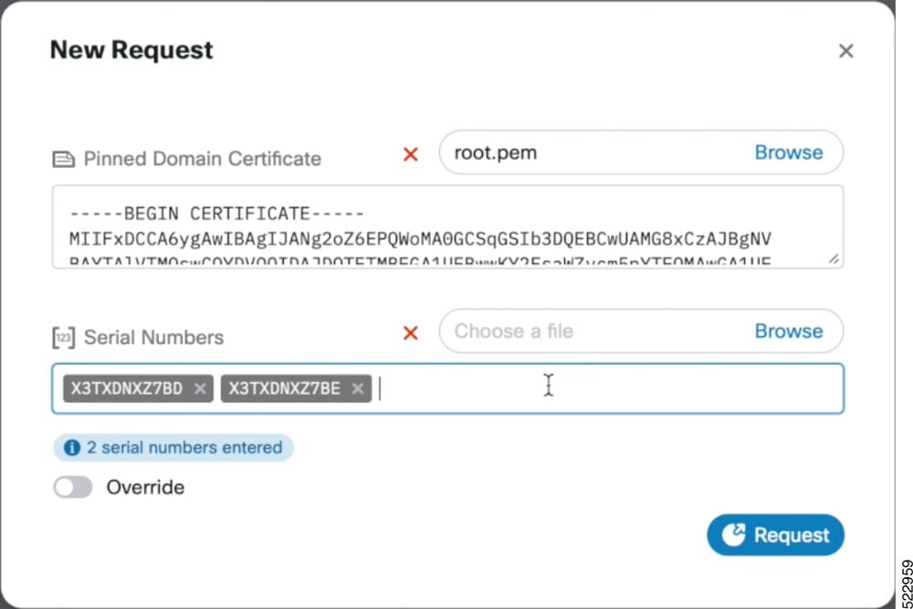The image size is (913, 609).
Task: Click inside the serial numbers input field
Action: pos(548,388)
